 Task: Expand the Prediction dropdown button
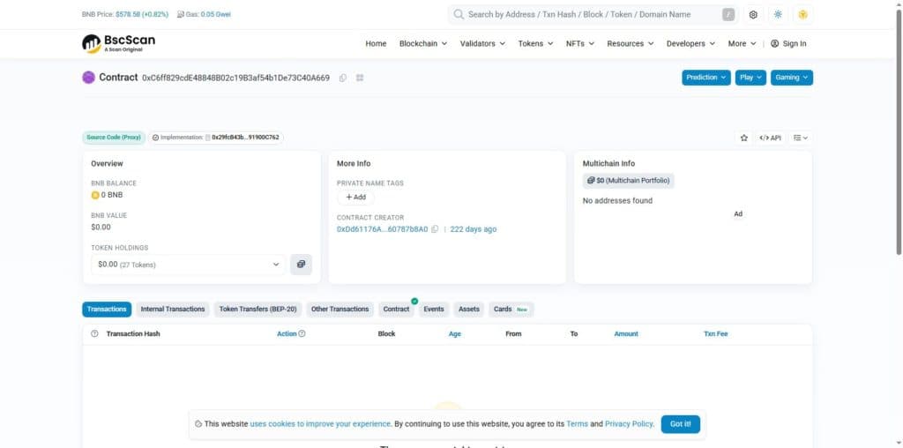pos(706,78)
